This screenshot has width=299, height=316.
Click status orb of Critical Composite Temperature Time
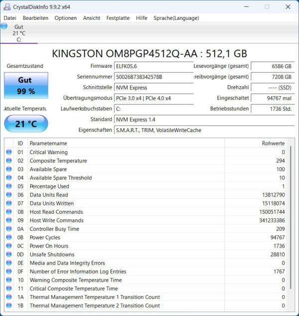click(x=9, y=288)
